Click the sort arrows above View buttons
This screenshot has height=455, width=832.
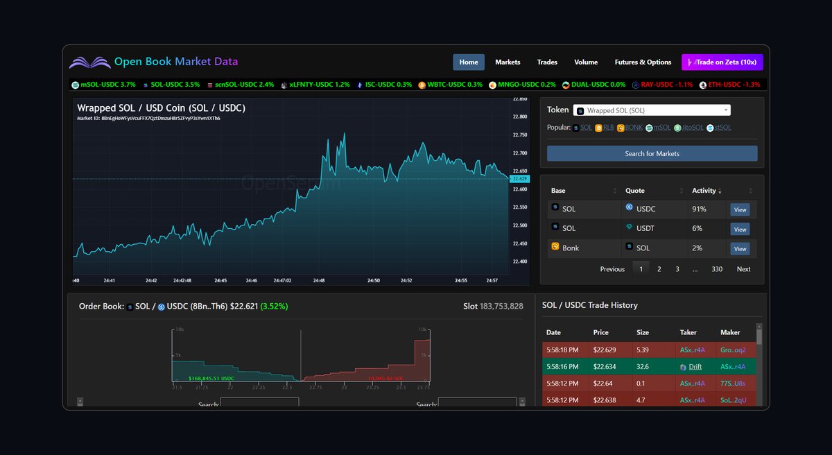click(751, 191)
